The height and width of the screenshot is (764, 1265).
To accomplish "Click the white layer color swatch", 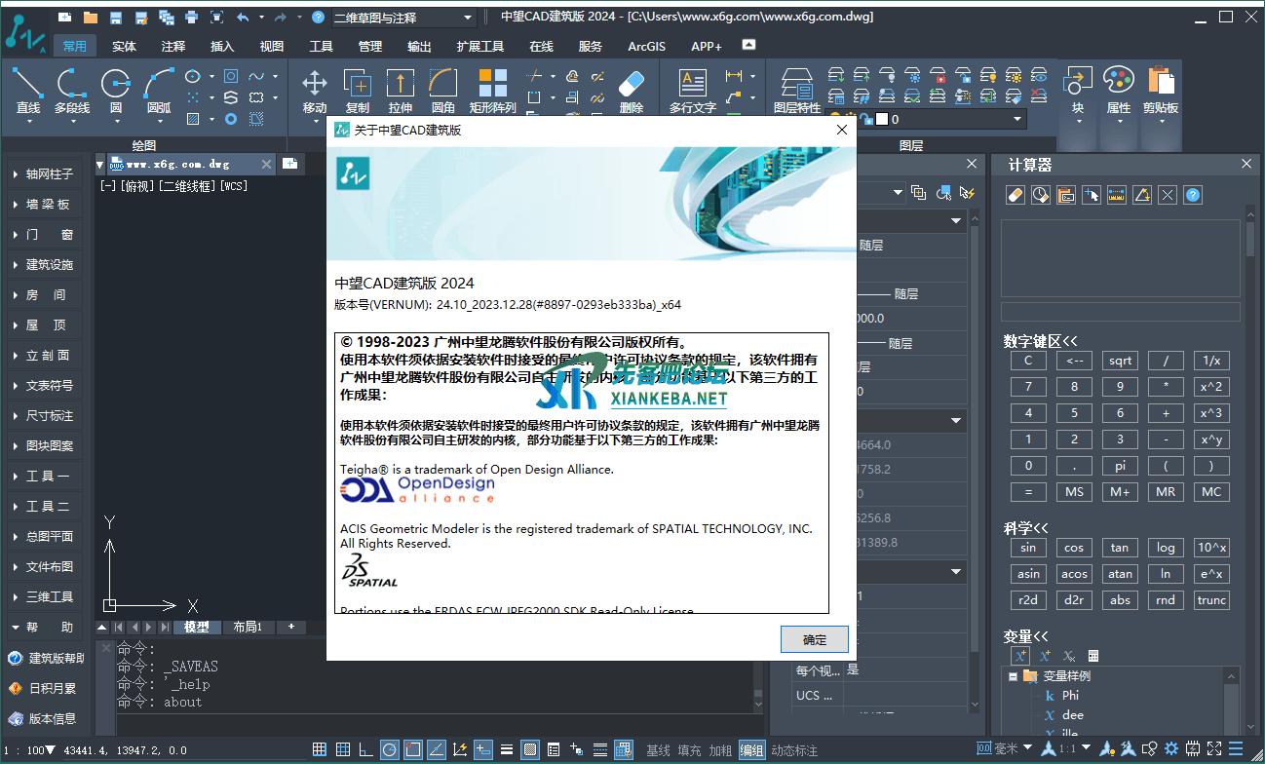I will point(882,119).
